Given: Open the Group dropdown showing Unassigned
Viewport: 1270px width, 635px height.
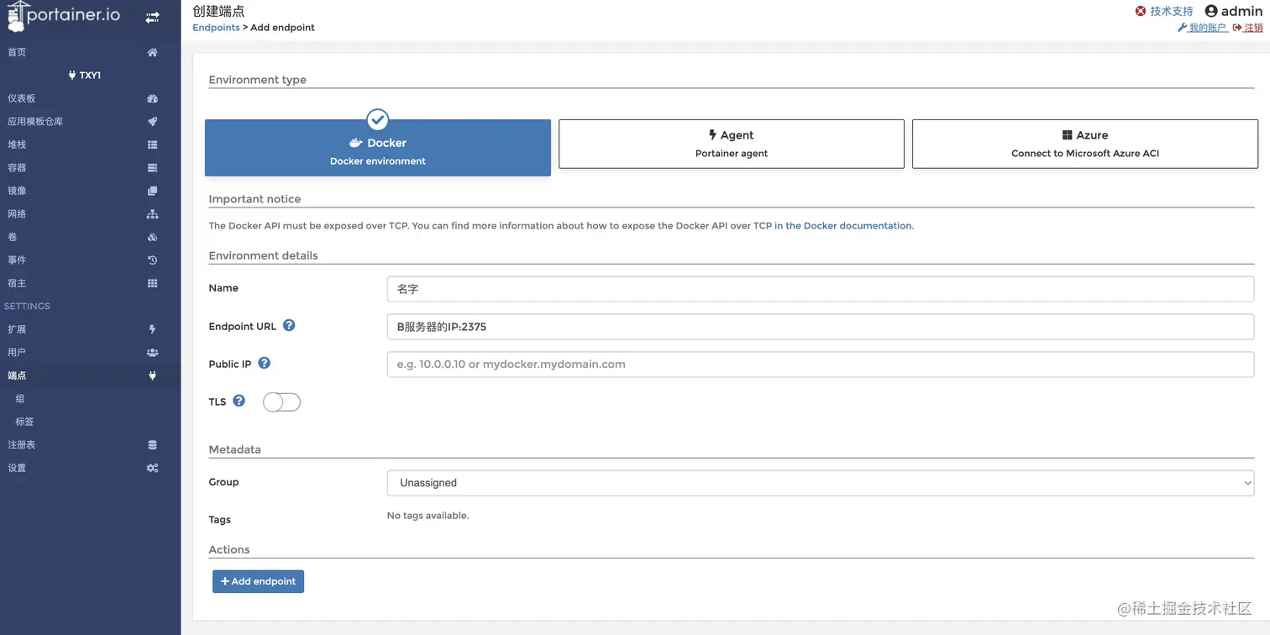Looking at the screenshot, I should 821,483.
